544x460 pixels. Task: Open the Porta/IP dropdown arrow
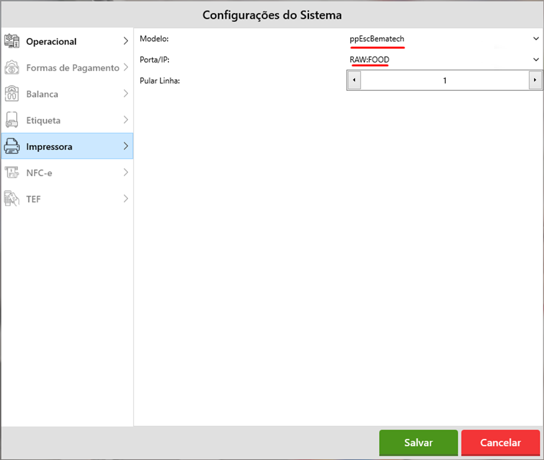click(536, 60)
